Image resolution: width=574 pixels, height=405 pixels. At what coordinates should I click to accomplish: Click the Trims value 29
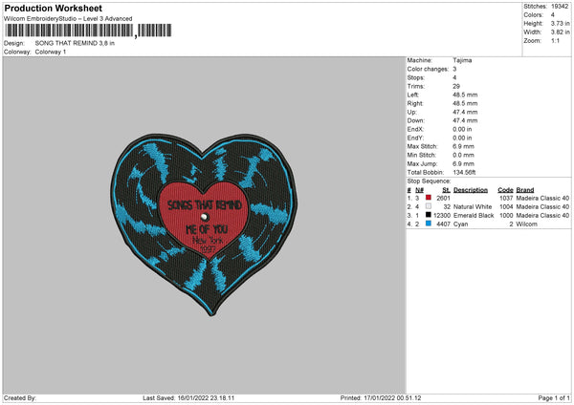(456, 86)
